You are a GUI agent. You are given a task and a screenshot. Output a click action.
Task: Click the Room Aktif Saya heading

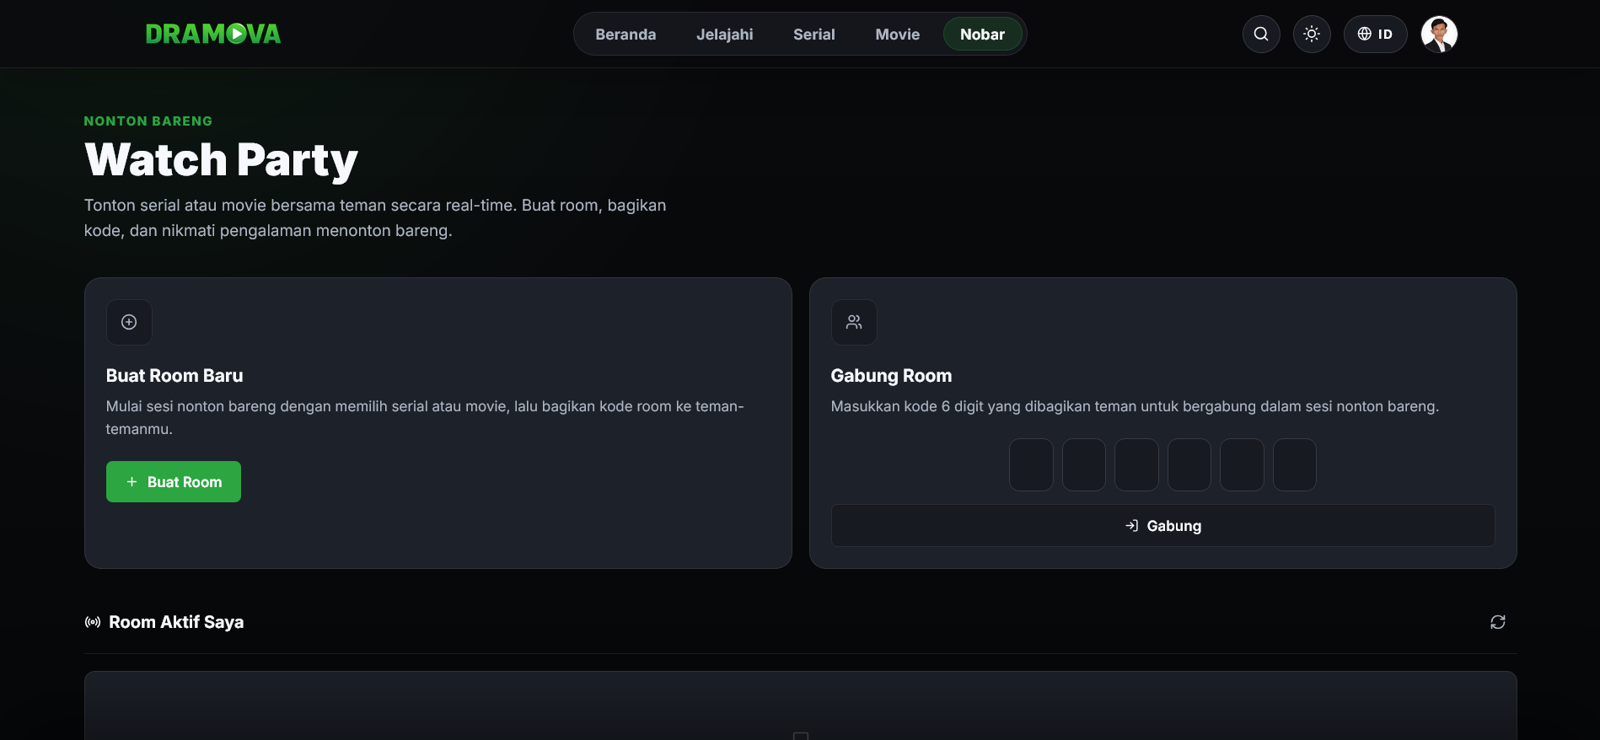[176, 622]
